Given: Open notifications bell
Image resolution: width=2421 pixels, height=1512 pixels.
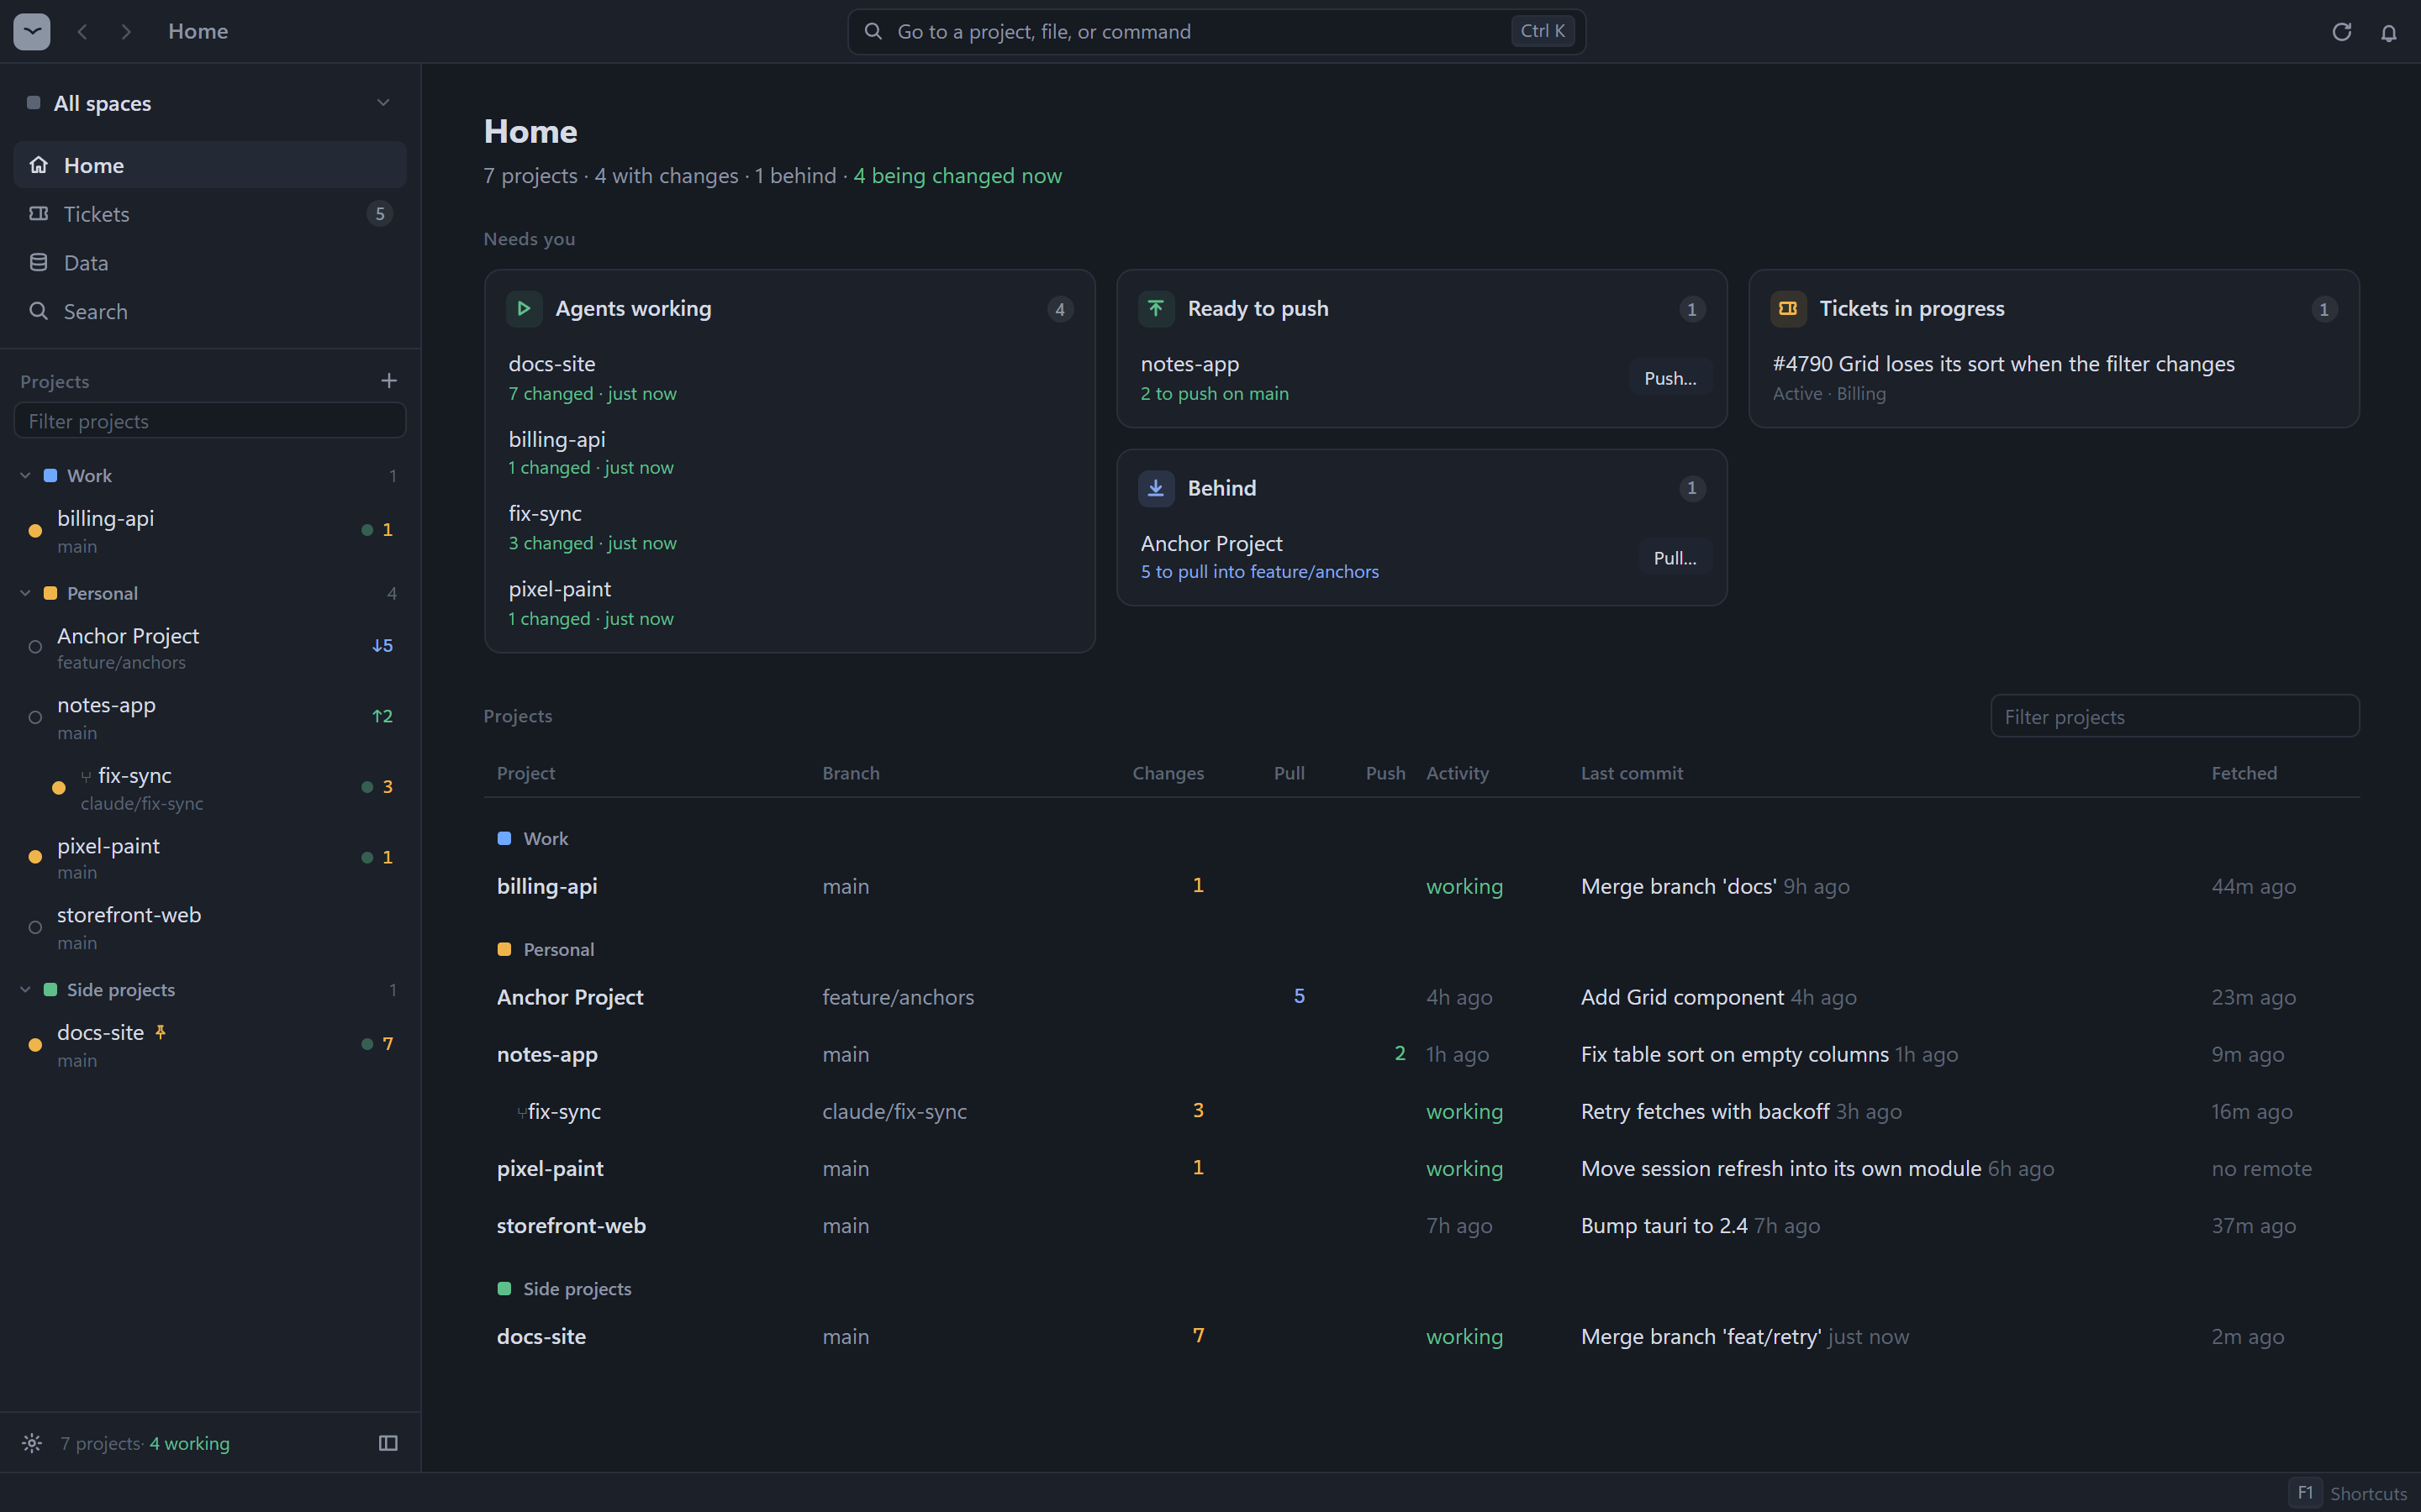Looking at the screenshot, I should (2389, 32).
